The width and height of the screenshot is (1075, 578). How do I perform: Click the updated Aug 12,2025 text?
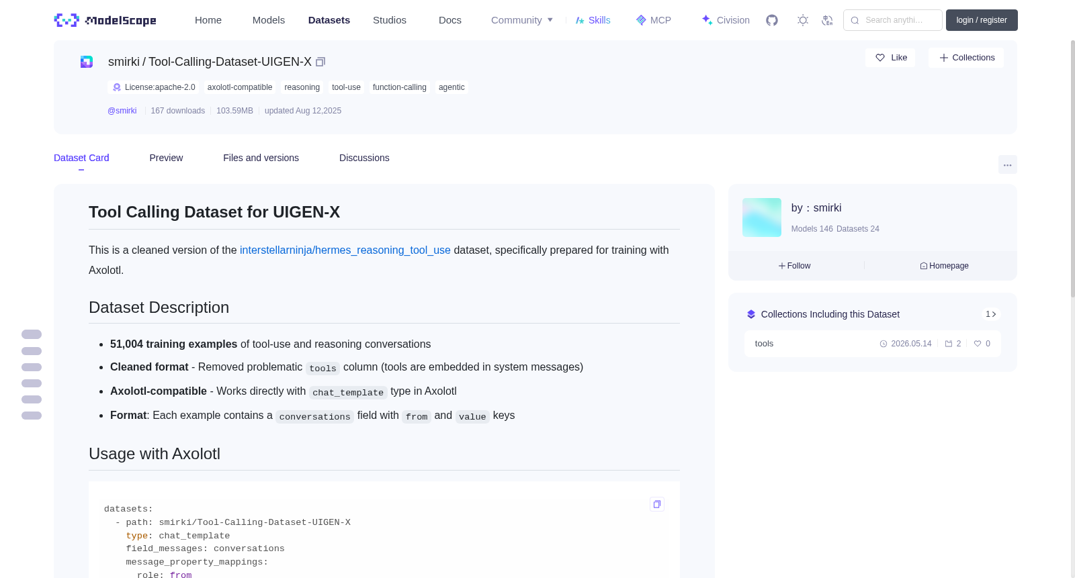303,111
